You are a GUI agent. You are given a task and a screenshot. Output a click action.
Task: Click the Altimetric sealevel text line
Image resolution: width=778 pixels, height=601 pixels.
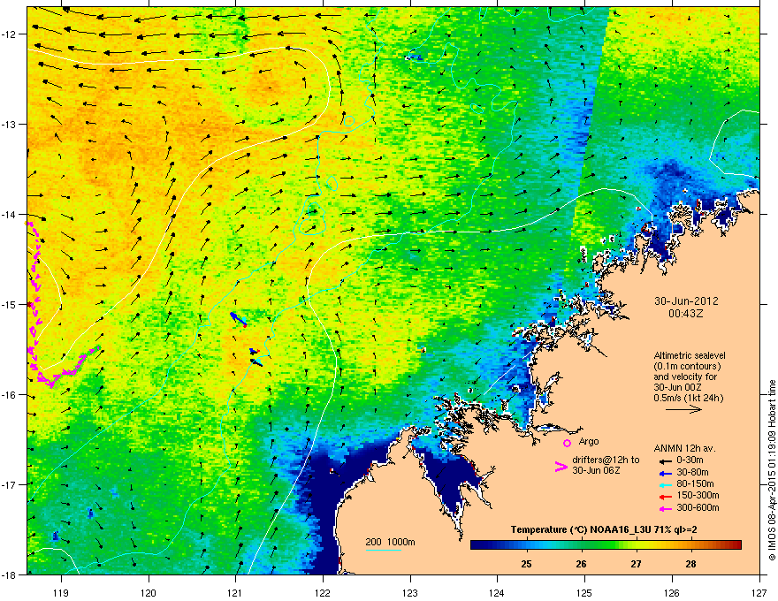click(690, 355)
